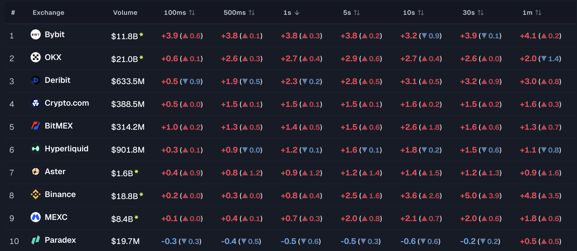Click the Bybit logo icon

(36, 34)
